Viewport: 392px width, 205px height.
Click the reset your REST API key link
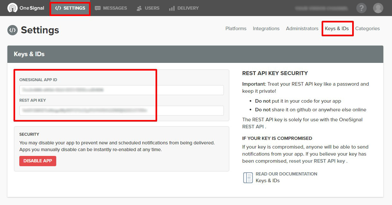(x=317, y=161)
